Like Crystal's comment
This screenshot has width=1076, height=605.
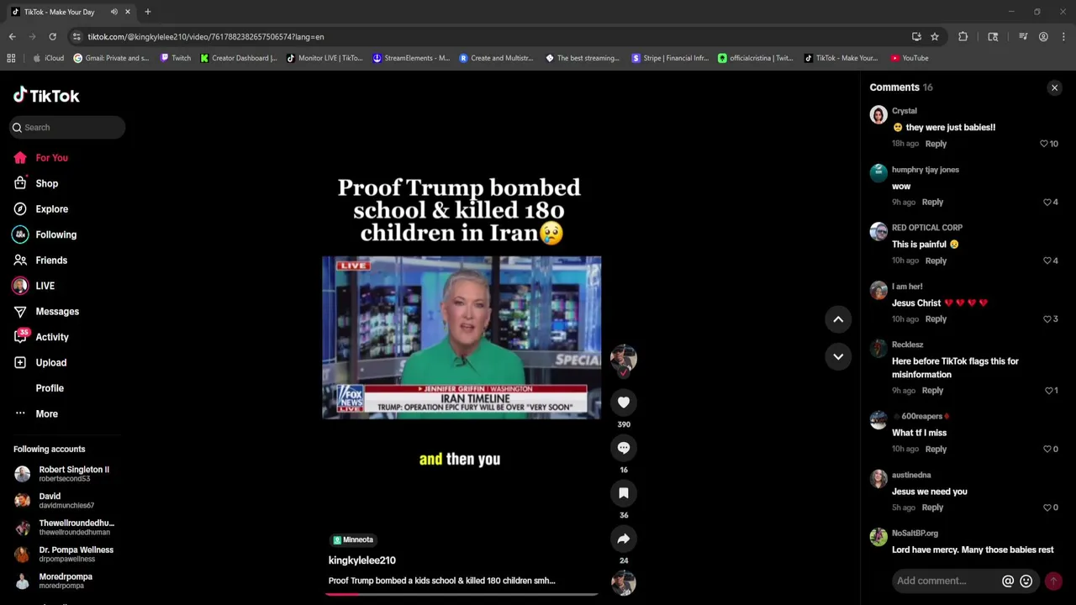click(x=1044, y=144)
